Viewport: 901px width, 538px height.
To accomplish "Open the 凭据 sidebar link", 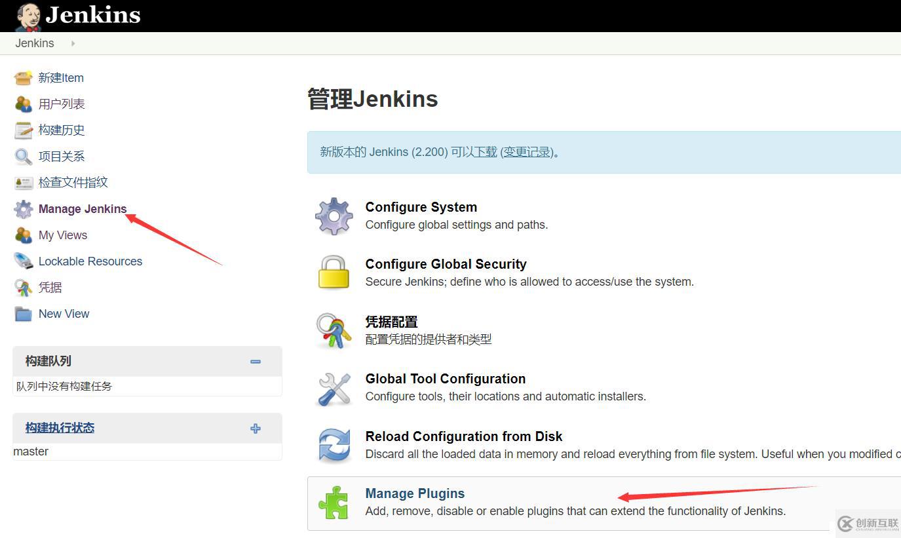I will [50, 288].
